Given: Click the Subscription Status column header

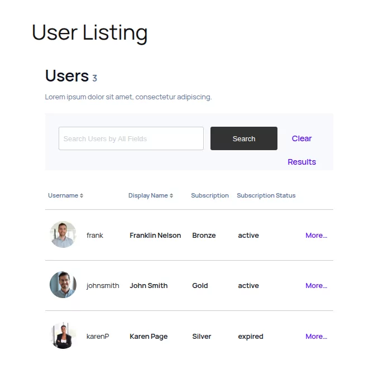Looking at the screenshot, I should 266,195.
